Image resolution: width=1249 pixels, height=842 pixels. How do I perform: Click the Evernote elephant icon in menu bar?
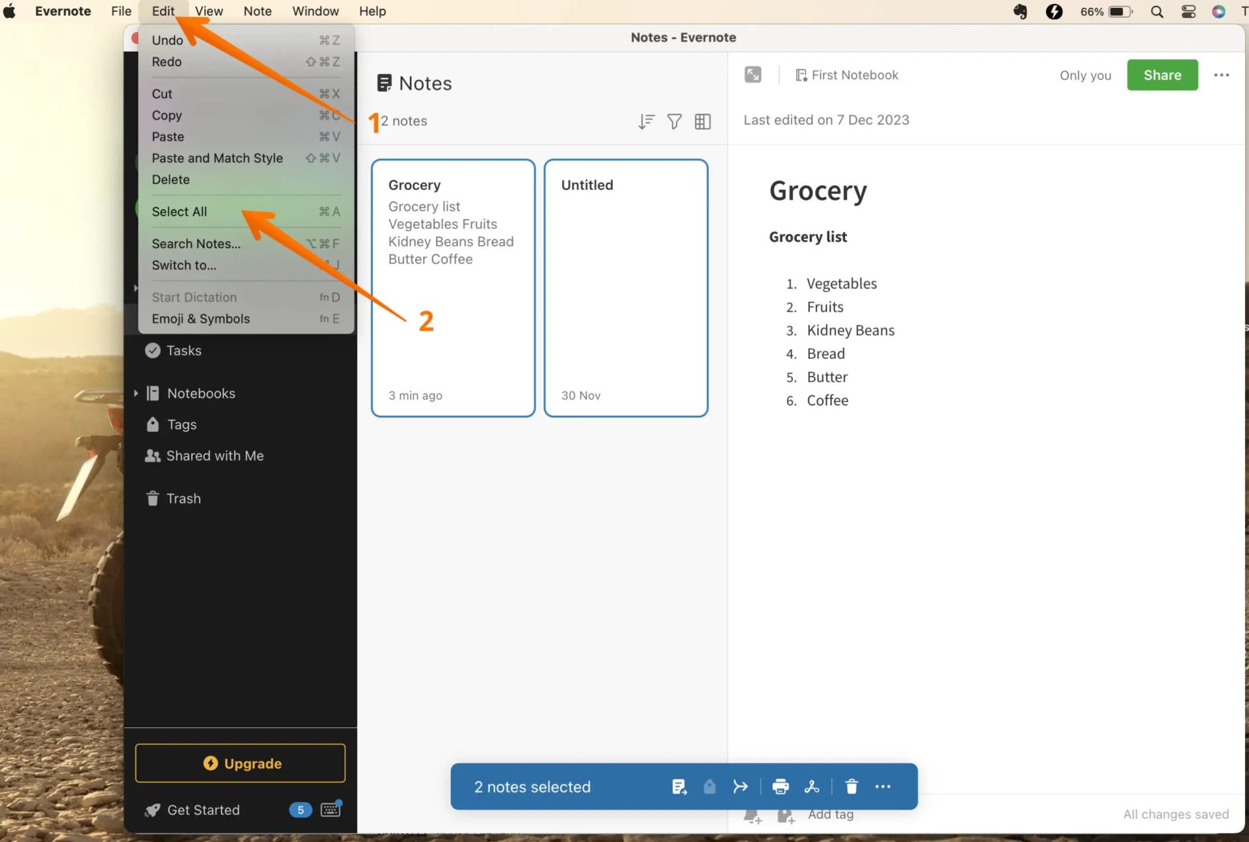[x=1020, y=11]
